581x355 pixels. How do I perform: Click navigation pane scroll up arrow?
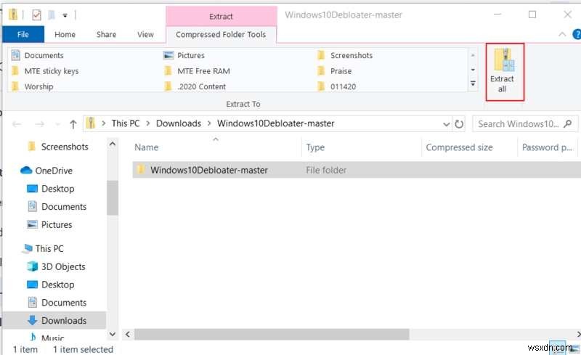113,144
